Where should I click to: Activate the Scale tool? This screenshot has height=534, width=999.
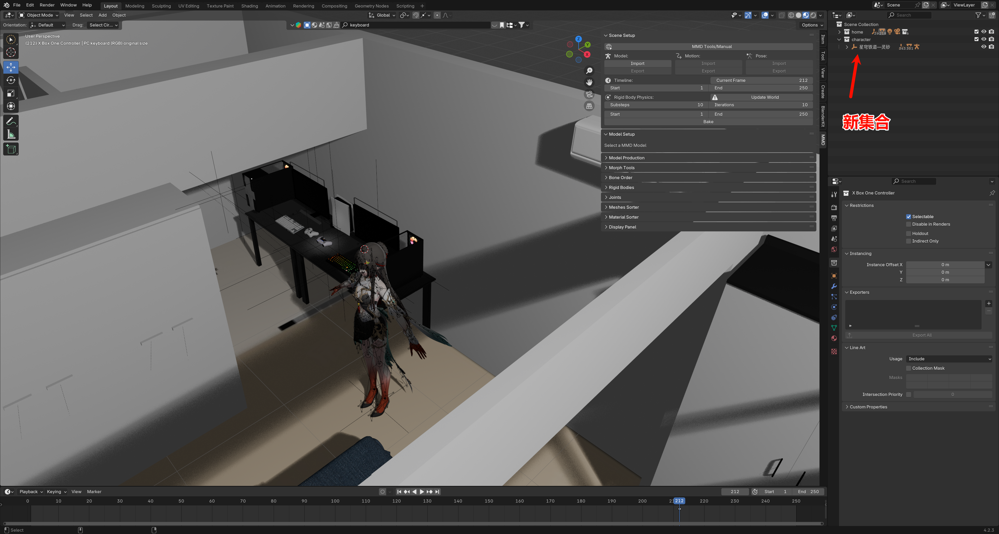point(11,93)
